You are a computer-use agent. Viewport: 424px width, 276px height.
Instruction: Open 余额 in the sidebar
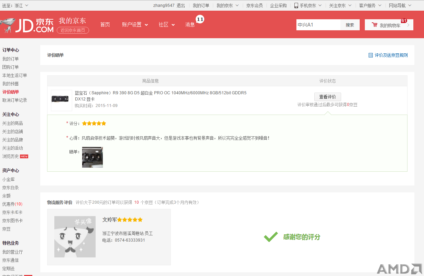[x=6, y=196]
